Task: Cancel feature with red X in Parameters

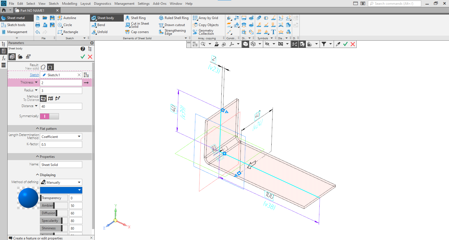Action: tap(90, 57)
